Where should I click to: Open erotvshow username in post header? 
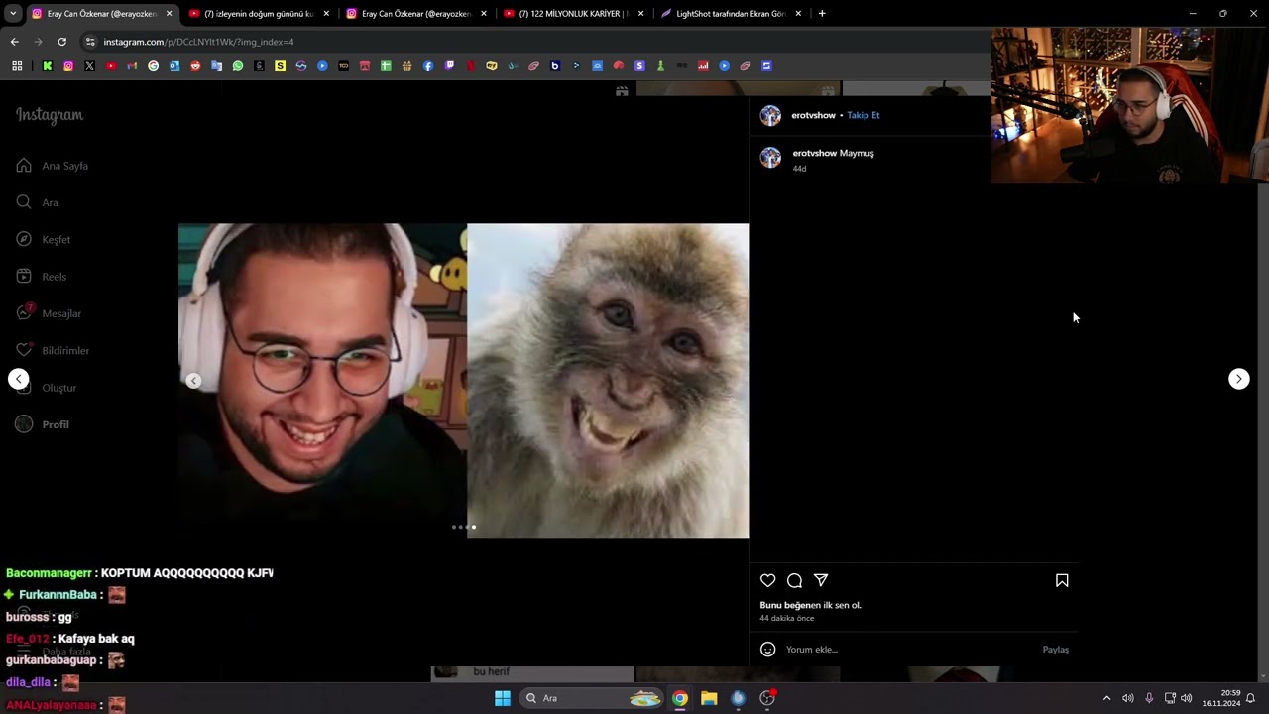pos(813,115)
